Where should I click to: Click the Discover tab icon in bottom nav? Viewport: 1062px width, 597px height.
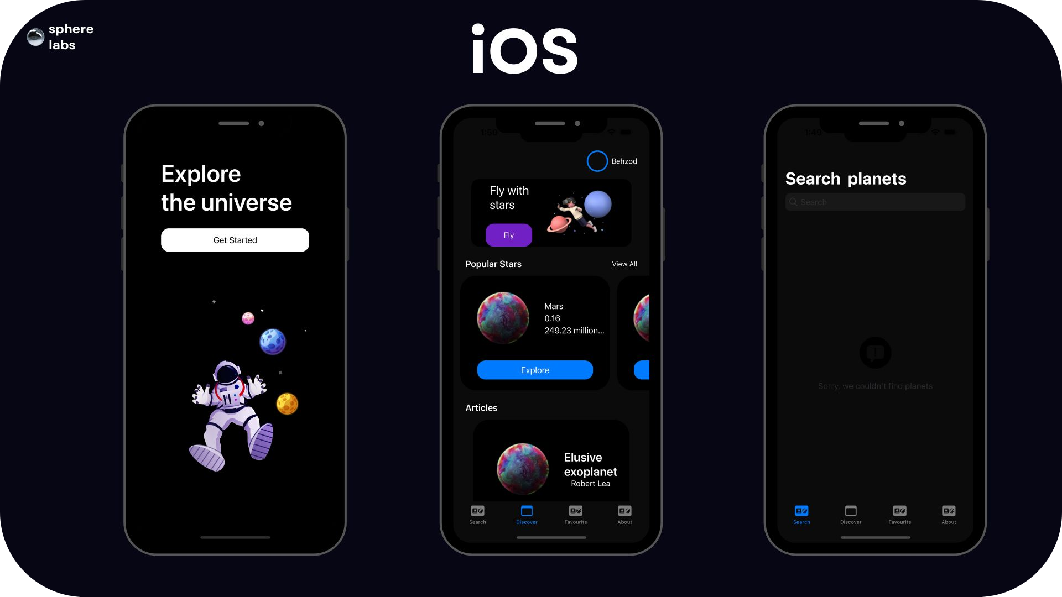[x=527, y=511]
